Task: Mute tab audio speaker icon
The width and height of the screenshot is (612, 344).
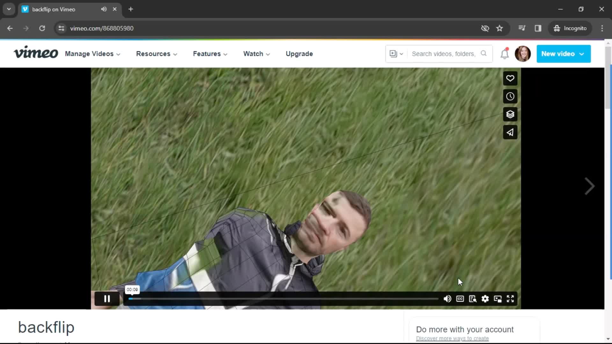Action: pyautogui.click(x=104, y=9)
